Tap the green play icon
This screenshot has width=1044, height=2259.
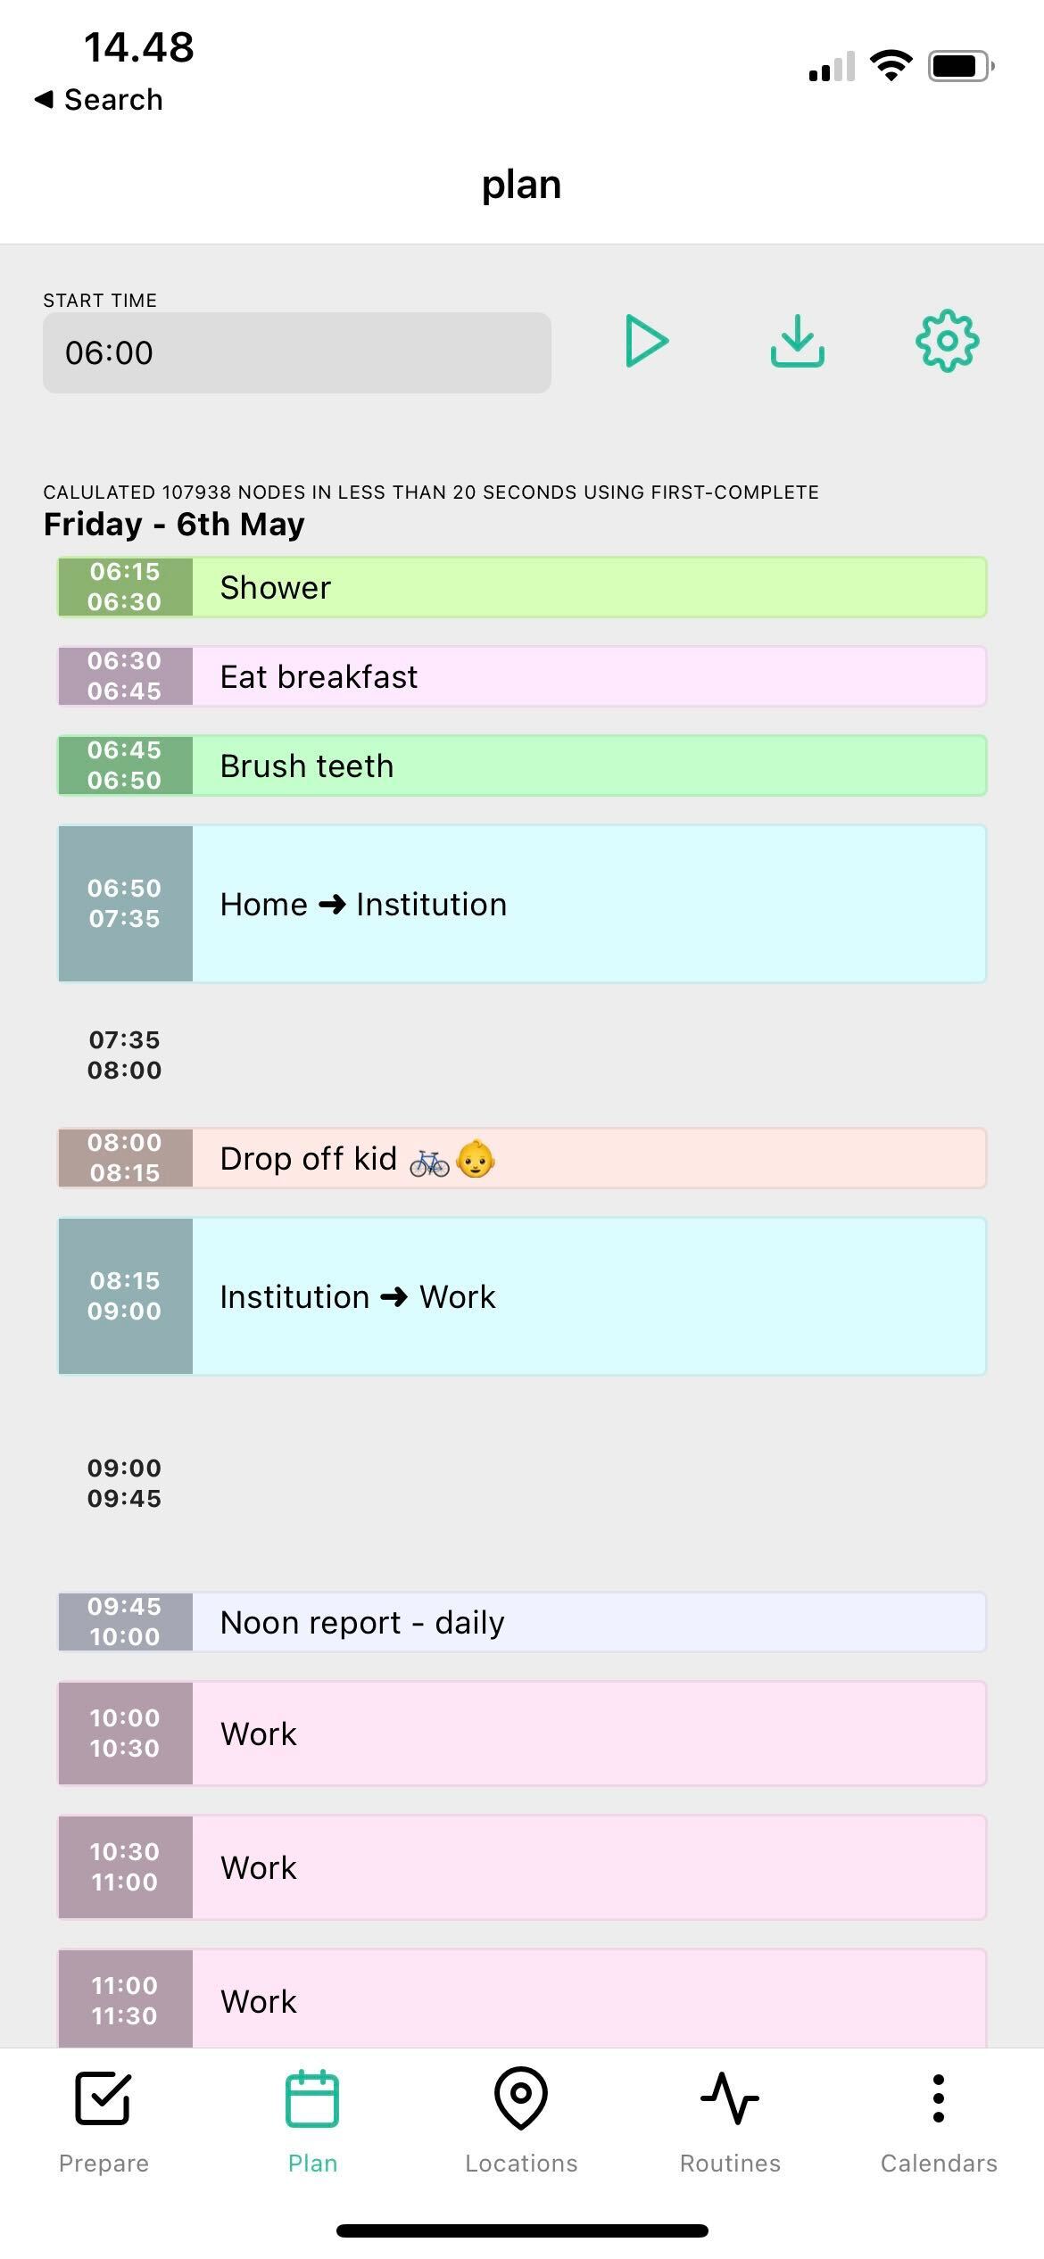(x=646, y=341)
